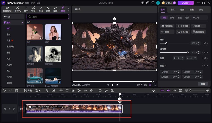Select the AI工具 subtab

196,17
